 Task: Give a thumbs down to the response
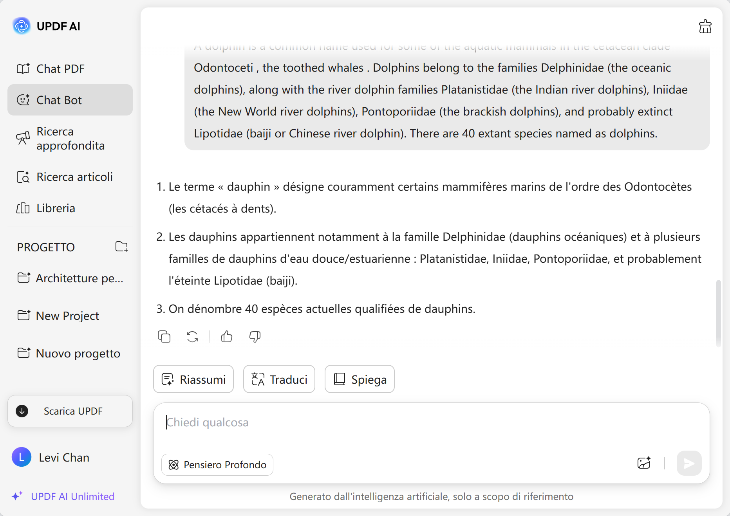255,337
